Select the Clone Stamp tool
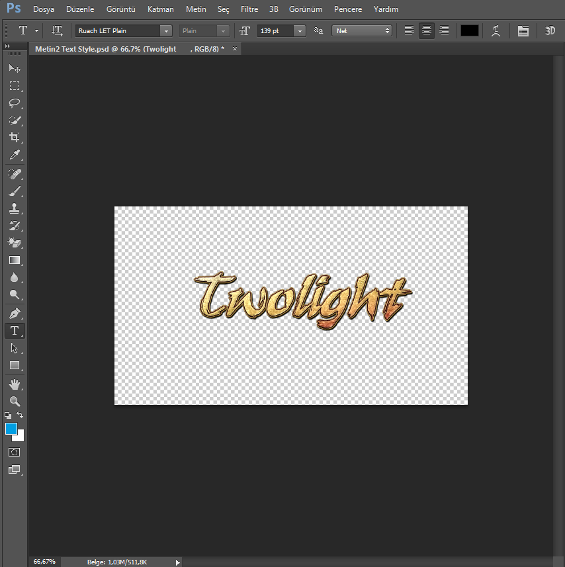 pyautogui.click(x=15, y=208)
